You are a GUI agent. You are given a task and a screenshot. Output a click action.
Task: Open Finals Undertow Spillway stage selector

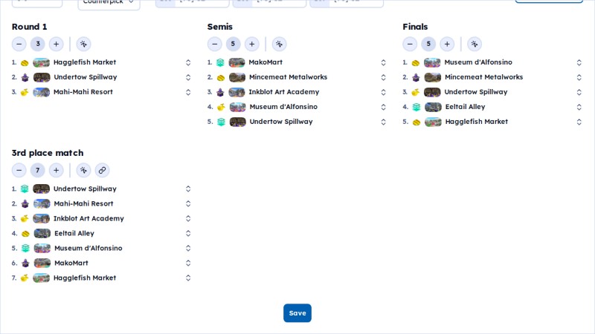pos(579,92)
